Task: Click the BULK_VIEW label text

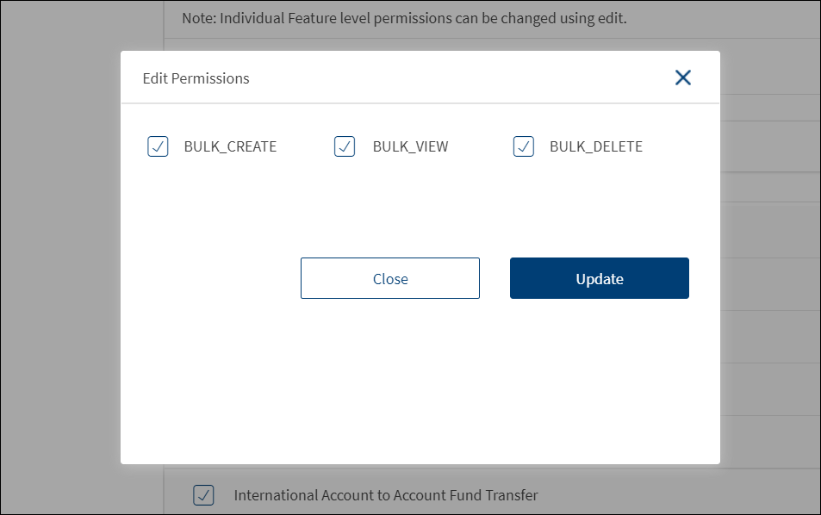Action: tap(410, 146)
